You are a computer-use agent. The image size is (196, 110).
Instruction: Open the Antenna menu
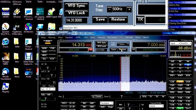pos(101,37)
